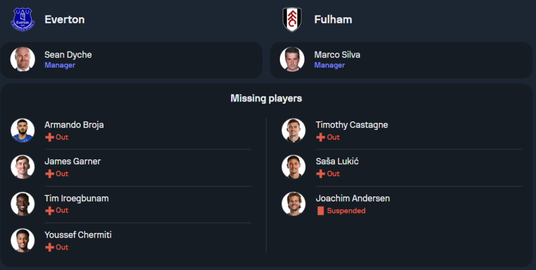Click Joachim Andersen's player avatar
This screenshot has width=536, height=270.
293,204
